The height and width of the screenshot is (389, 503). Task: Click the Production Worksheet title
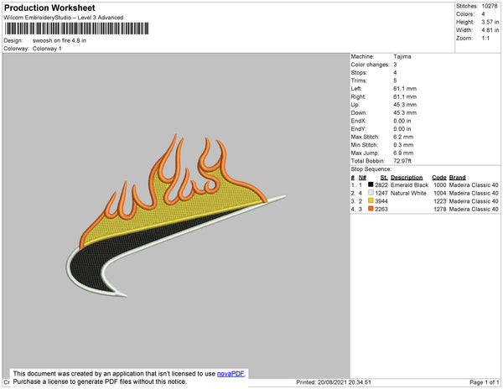[49, 8]
